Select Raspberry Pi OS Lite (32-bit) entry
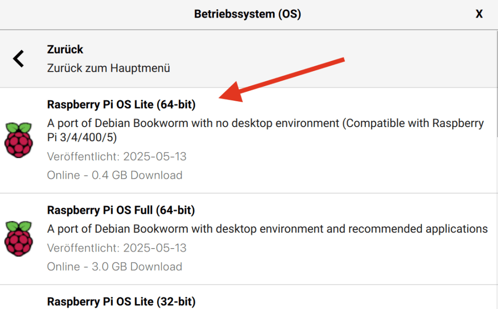This screenshot has width=498, height=309. (121, 302)
